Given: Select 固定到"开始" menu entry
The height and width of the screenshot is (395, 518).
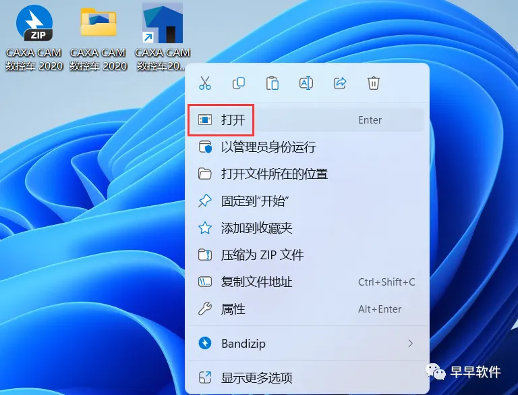Looking at the screenshot, I should tap(307, 201).
